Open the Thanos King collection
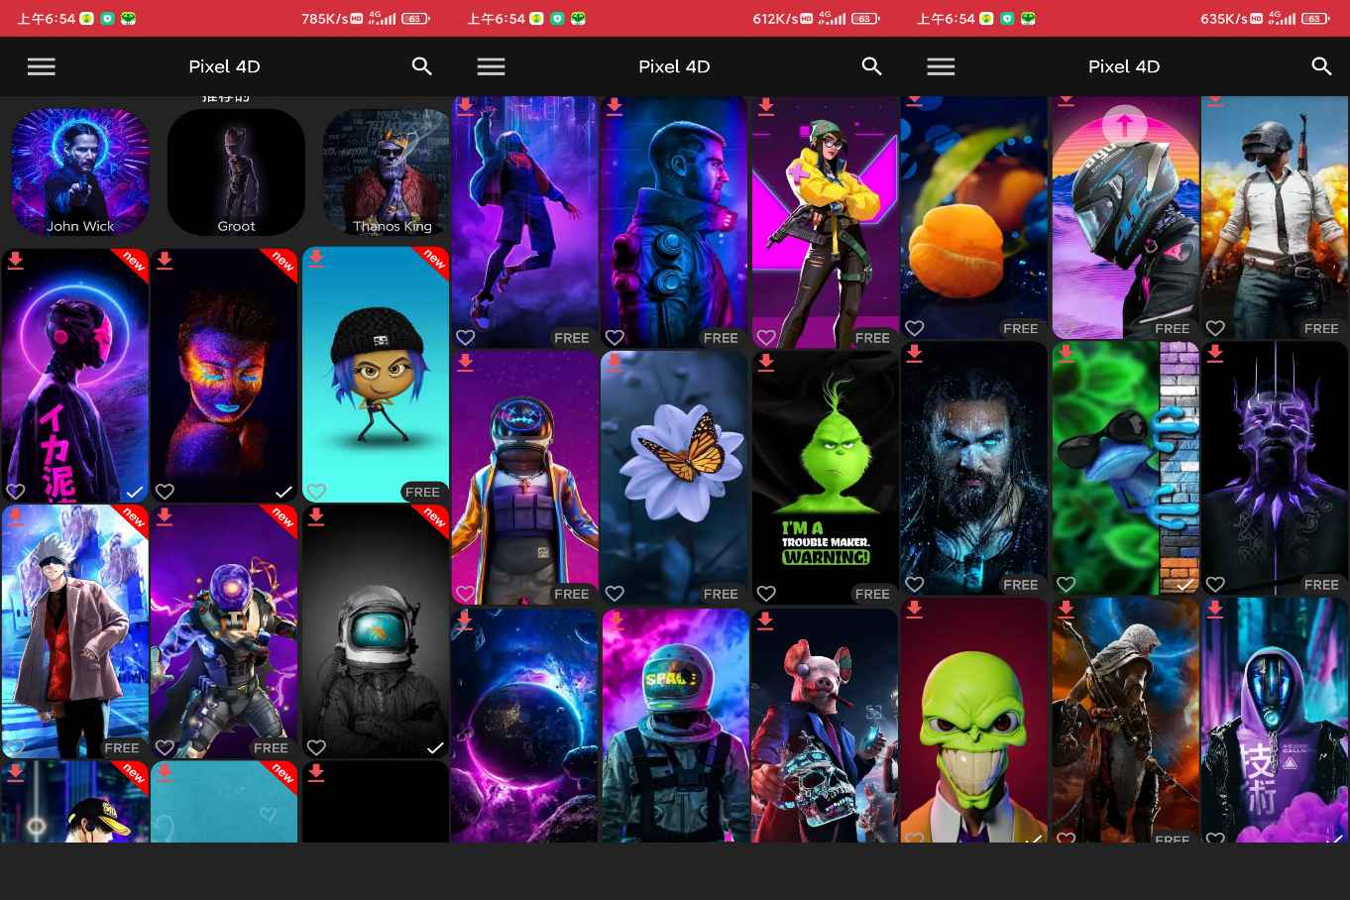This screenshot has height=900, width=1350. [392, 172]
